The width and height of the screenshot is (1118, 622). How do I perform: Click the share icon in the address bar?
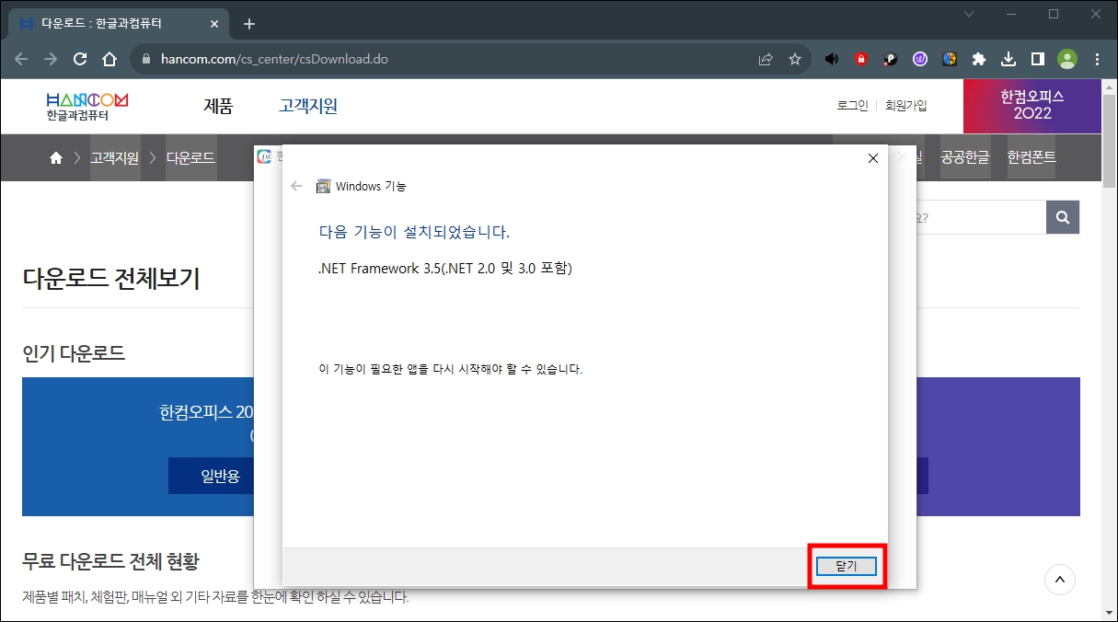pyautogui.click(x=765, y=59)
